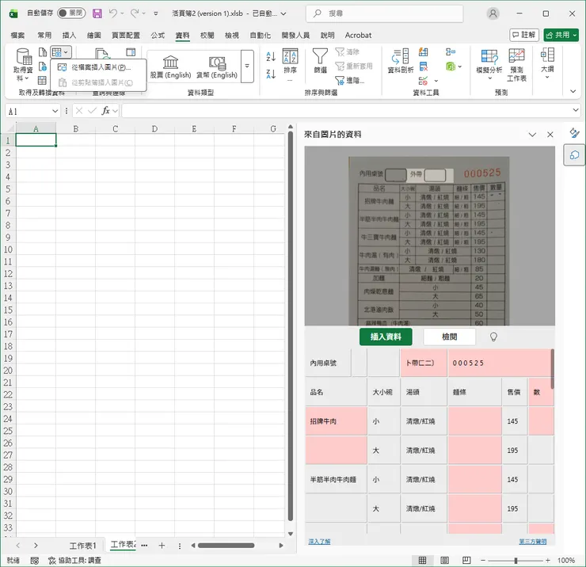Select the 招牌牛肉 cell in preview table
The image size is (586, 567).
coord(336,421)
